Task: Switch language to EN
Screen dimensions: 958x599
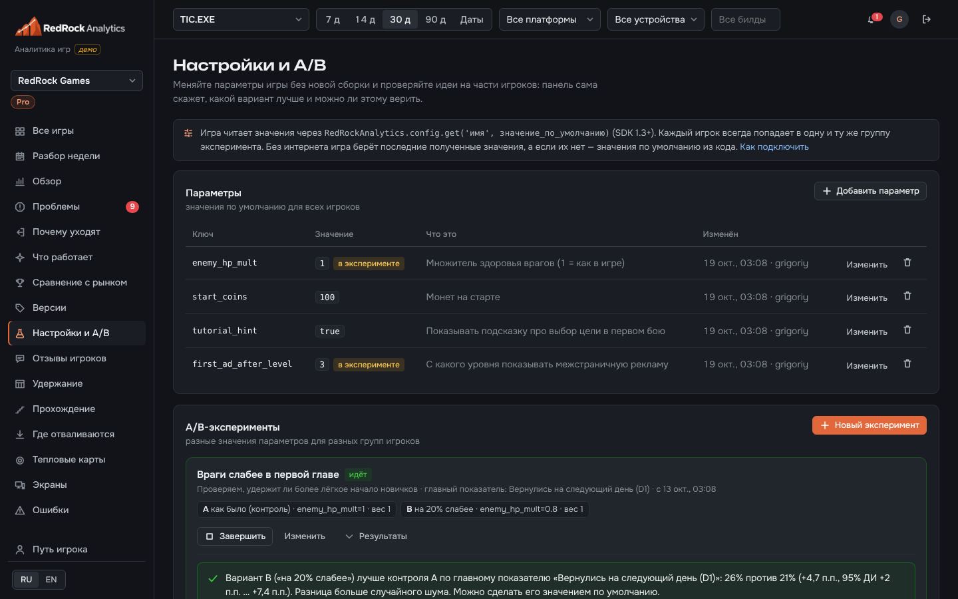Action: pyautogui.click(x=51, y=580)
